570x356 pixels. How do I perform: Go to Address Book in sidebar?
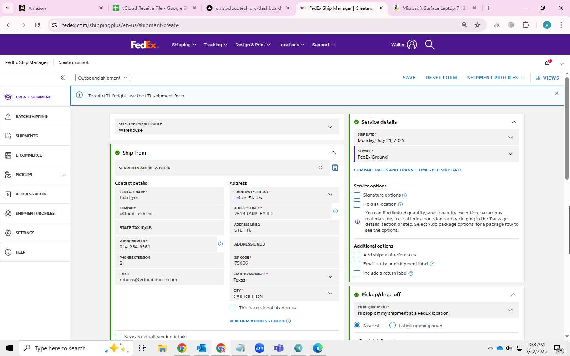coord(35,194)
